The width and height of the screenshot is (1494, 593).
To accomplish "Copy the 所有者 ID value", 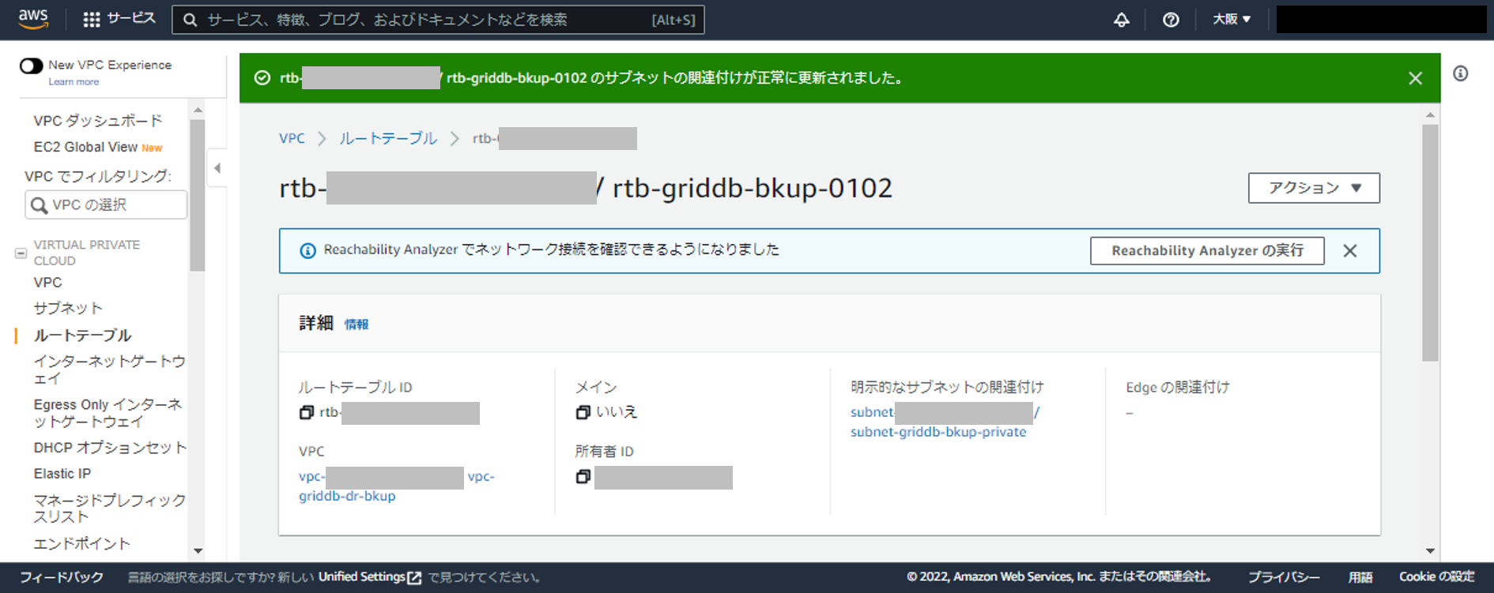I will [583, 476].
